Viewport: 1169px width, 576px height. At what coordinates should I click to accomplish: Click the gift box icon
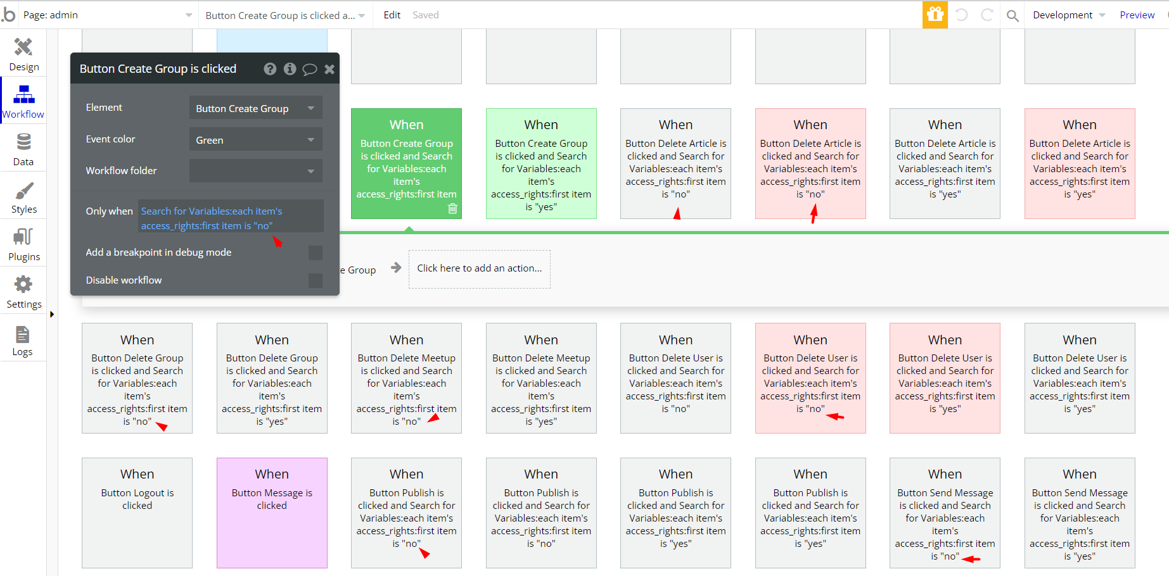point(935,15)
